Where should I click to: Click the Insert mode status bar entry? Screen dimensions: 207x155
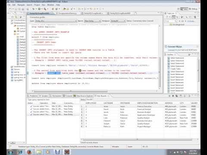point(130,146)
